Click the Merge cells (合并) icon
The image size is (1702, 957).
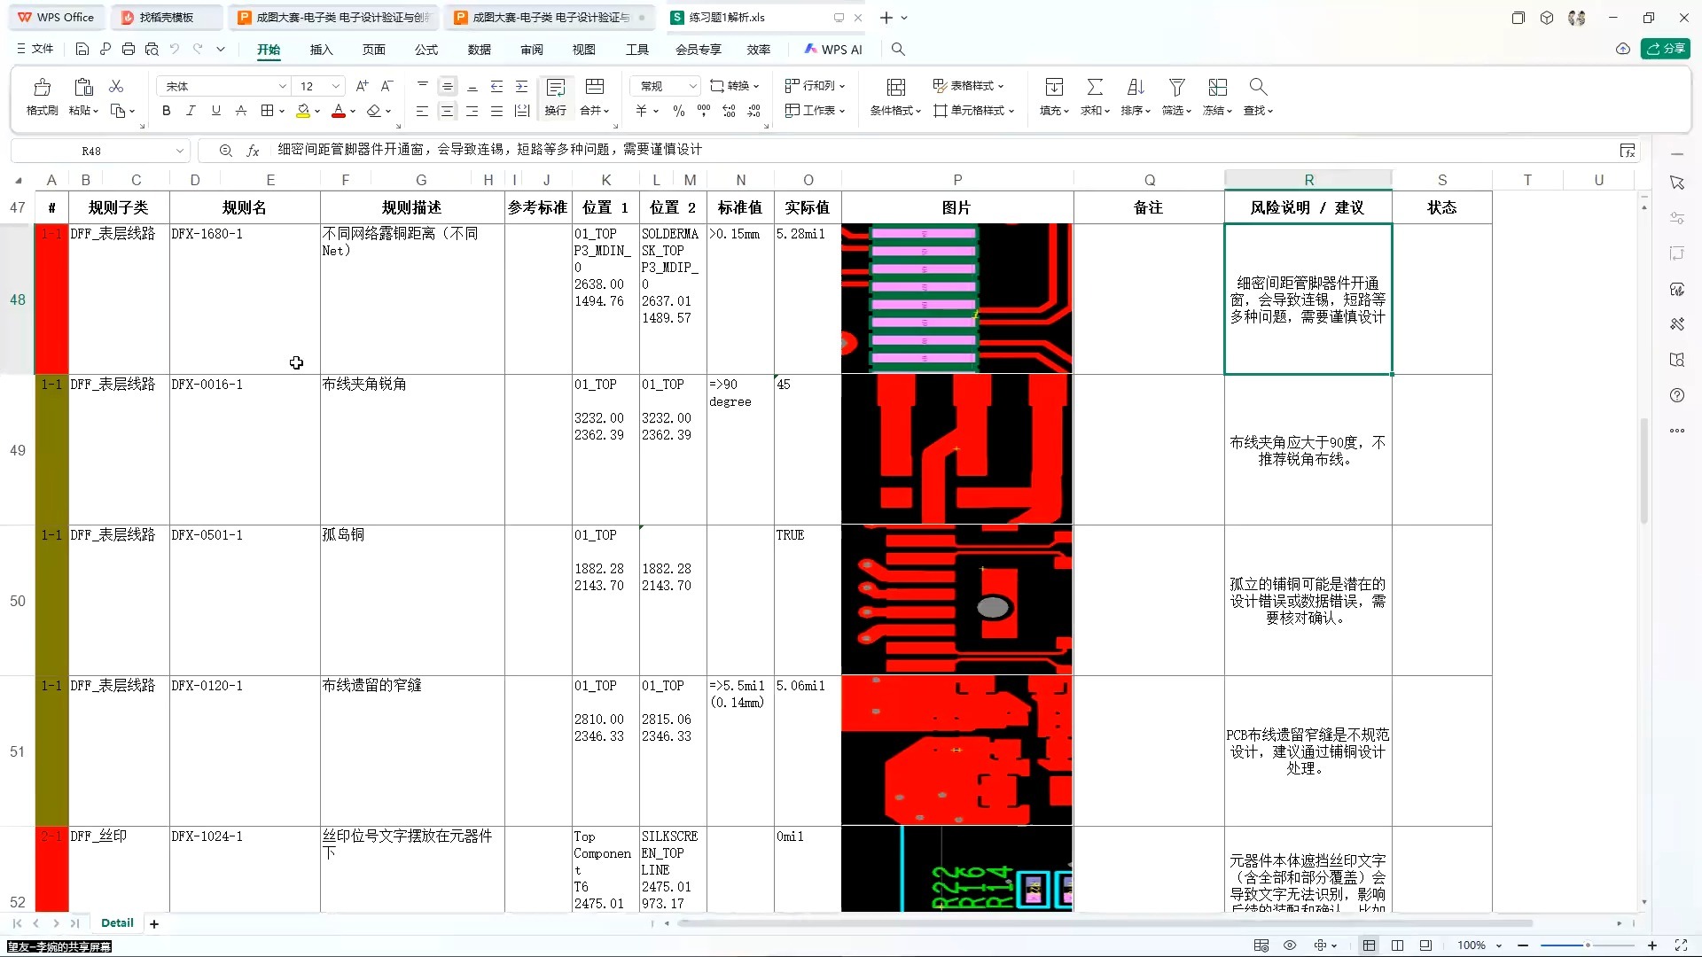(595, 87)
